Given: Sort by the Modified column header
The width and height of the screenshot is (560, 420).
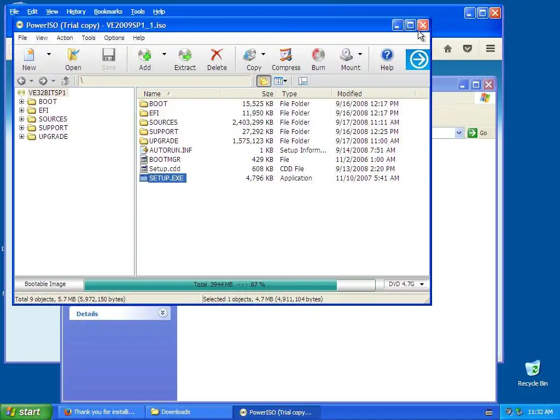Looking at the screenshot, I should (x=374, y=94).
